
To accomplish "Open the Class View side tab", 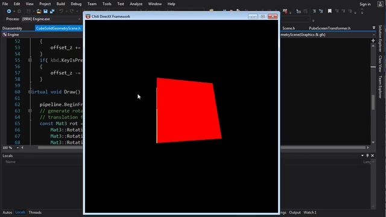I will (x=381, y=63).
